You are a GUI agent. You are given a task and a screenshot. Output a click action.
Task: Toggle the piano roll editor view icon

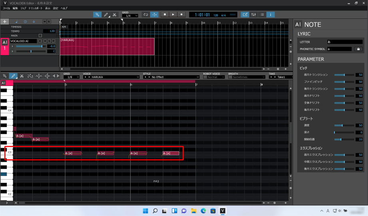[x=245, y=14]
